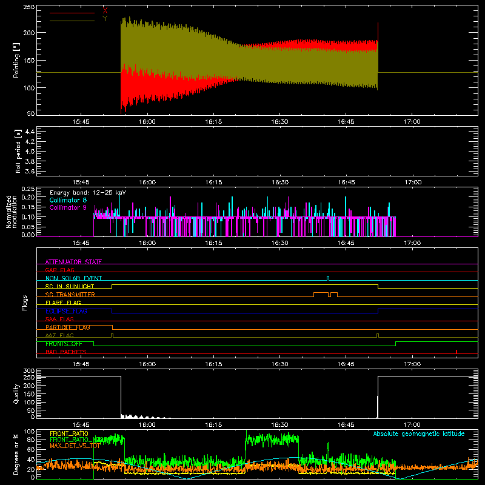Click the red 'X' legend label
Viewport: 485px width, 485px height.
coord(105,11)
